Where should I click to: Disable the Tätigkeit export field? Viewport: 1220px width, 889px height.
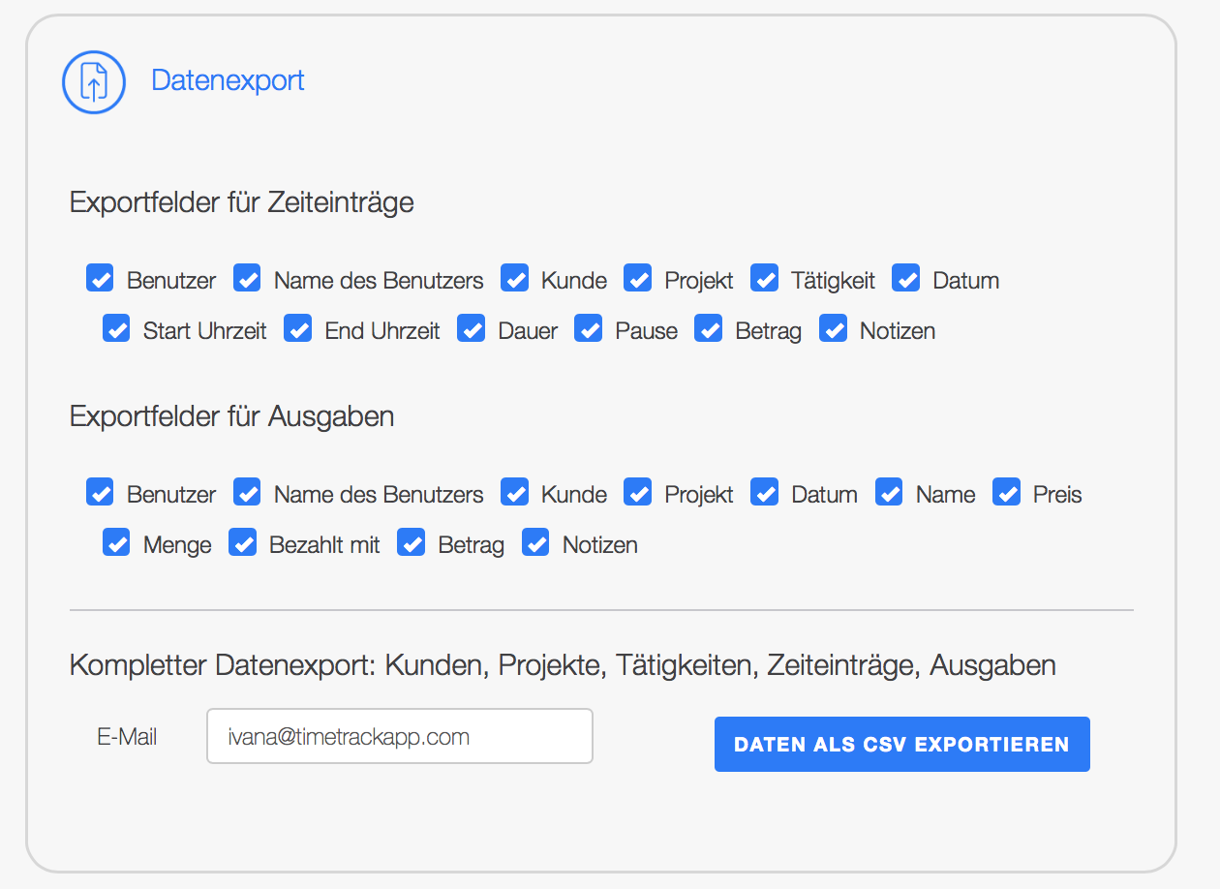click(765, 278)
